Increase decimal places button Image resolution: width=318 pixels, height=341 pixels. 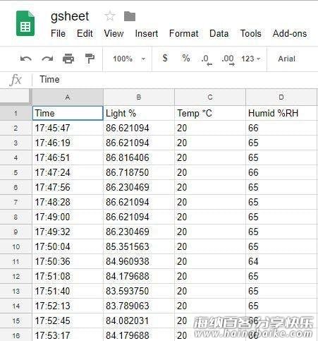[228, 59]
